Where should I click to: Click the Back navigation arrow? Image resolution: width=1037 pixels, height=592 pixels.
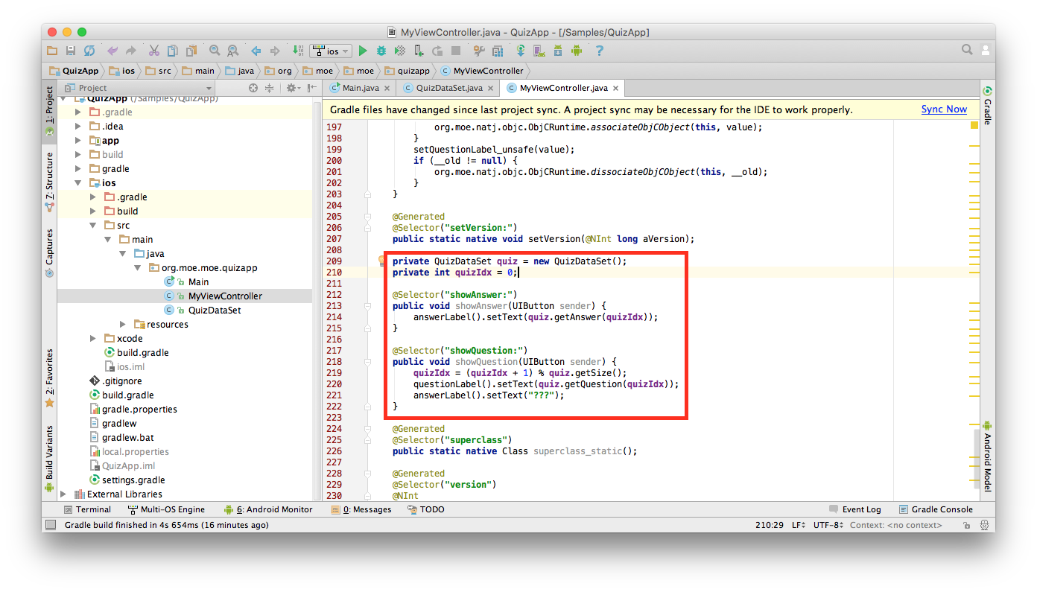coord(256,51)
